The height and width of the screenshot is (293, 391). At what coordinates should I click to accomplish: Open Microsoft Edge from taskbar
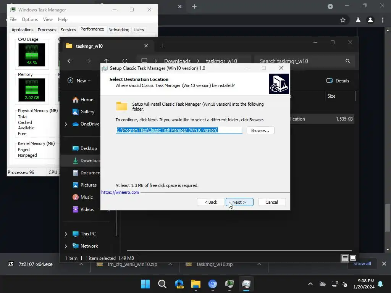click(179, 284)
